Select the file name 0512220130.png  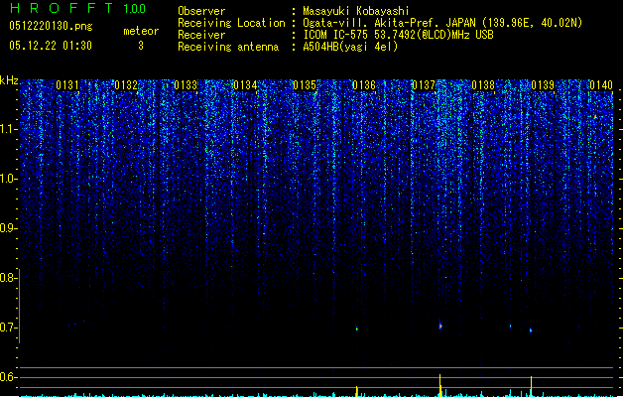click(51, 26)
